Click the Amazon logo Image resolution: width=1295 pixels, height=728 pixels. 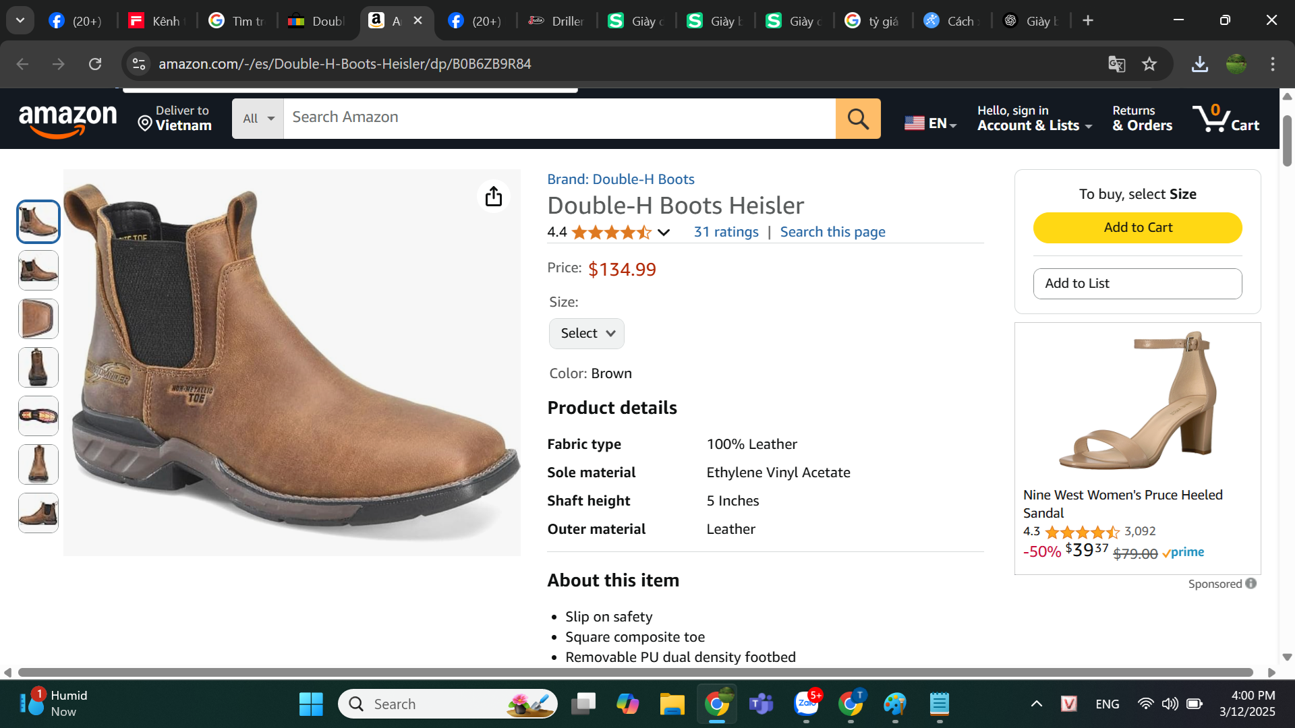click(67, 119)
